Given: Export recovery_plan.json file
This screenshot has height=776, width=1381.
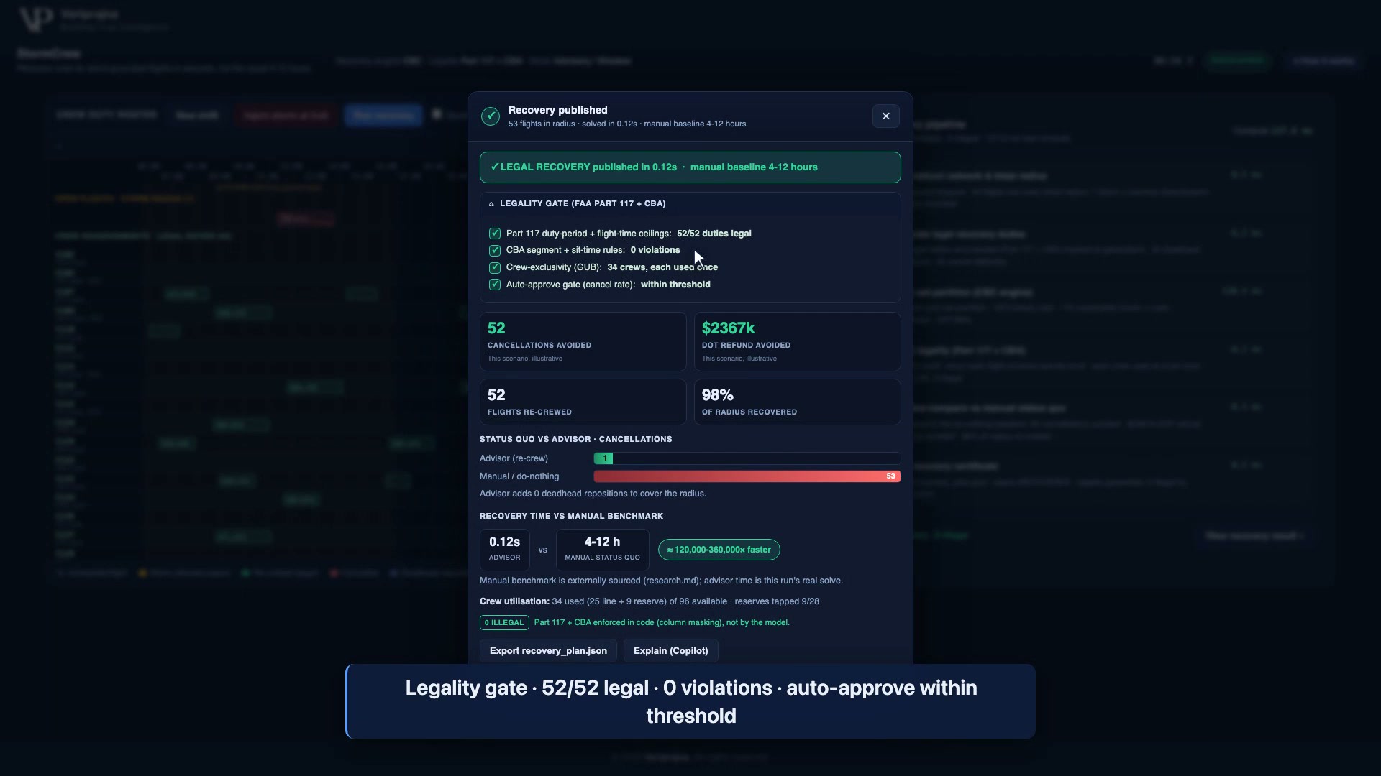Looking at the screenshot, I should 548,651.
